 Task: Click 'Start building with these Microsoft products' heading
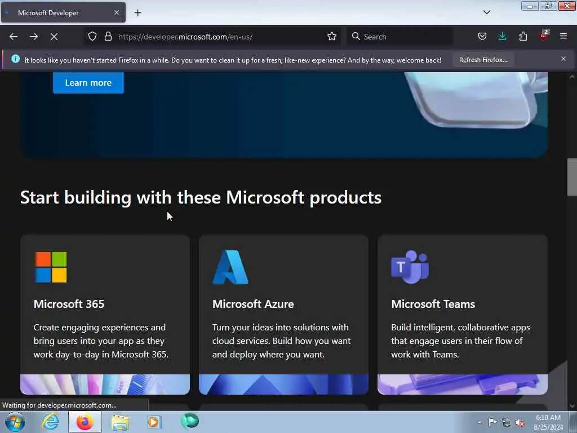click(x=201, y=198)
